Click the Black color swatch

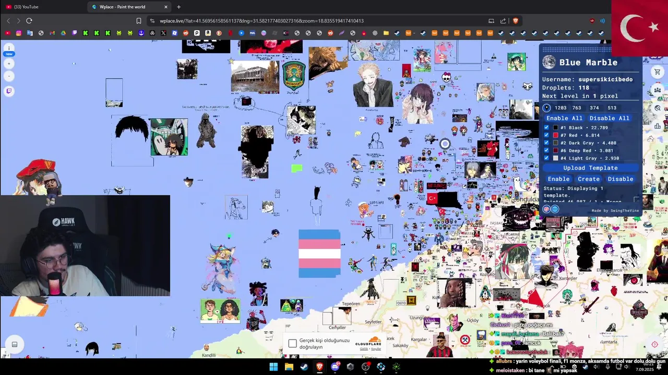click(556, 128)
